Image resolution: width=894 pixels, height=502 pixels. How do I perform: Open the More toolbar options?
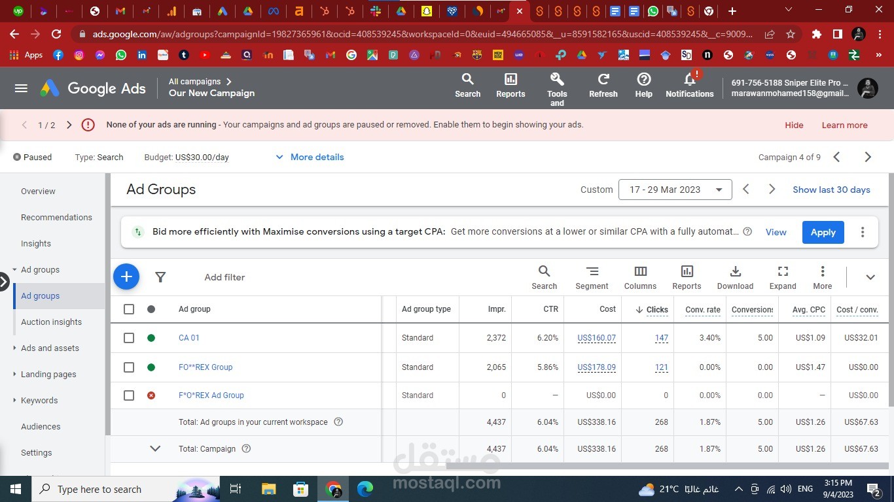coord(823,277)
